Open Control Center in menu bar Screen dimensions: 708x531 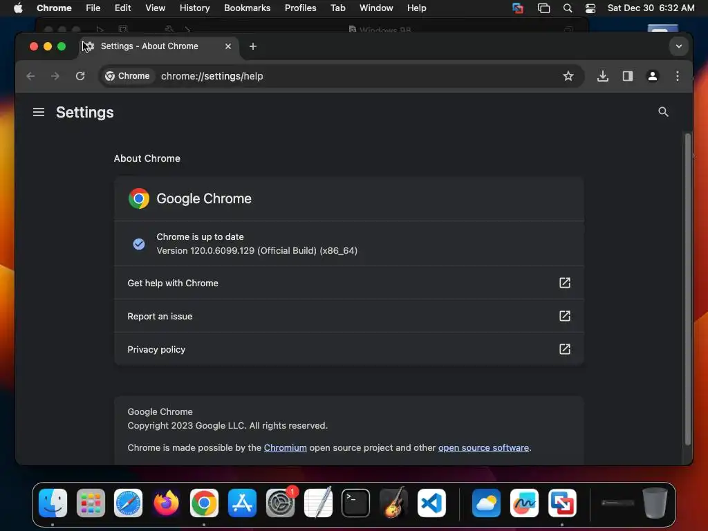point(590,8)
